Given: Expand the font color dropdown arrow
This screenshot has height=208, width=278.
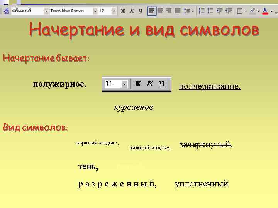Looking at the screenshot, I should [271, 11].
